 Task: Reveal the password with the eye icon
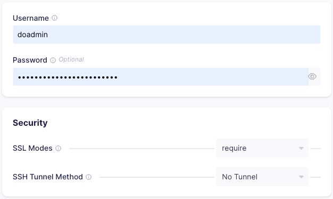point(312,76)
